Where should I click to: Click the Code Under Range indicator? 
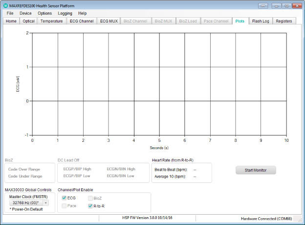pyautogui.click(x=25, y=176)
